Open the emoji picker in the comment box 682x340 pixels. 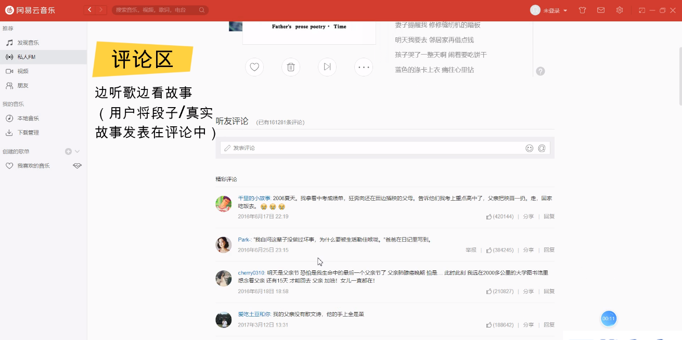tap(529, 148)
